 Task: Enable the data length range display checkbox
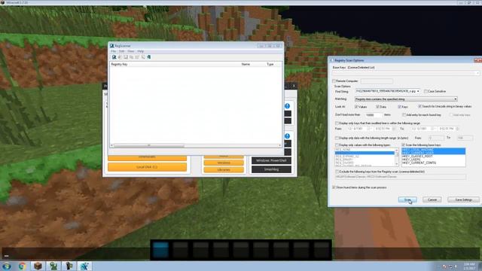pyautogui.click(x=337, y=138)
